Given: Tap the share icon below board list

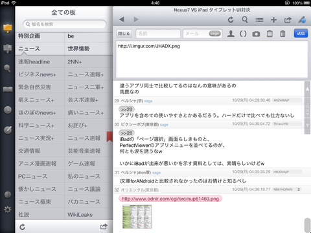Looking at the screenshot, I should [x=104, y=227].
